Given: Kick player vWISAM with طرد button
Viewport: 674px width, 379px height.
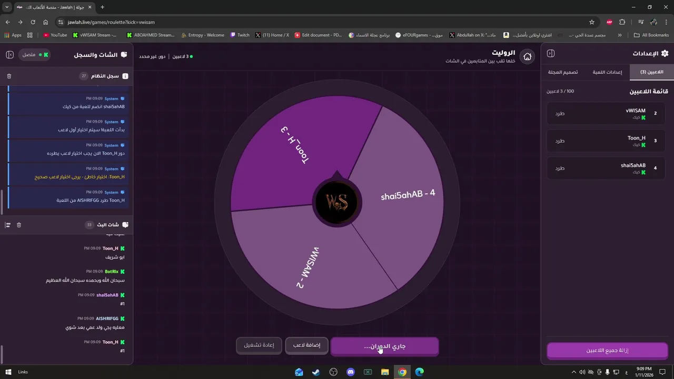Looking at the screenshot, I should 560,114.
